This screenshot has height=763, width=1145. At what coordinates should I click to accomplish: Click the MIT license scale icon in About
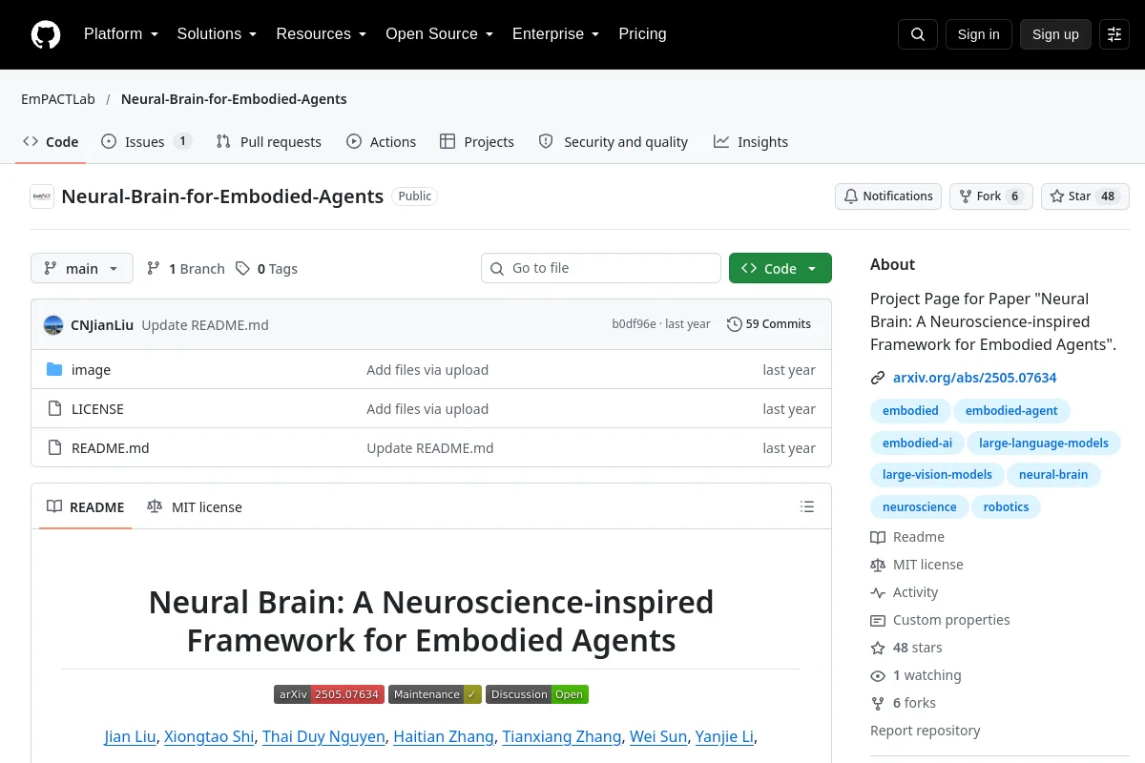tap(878, 565)
